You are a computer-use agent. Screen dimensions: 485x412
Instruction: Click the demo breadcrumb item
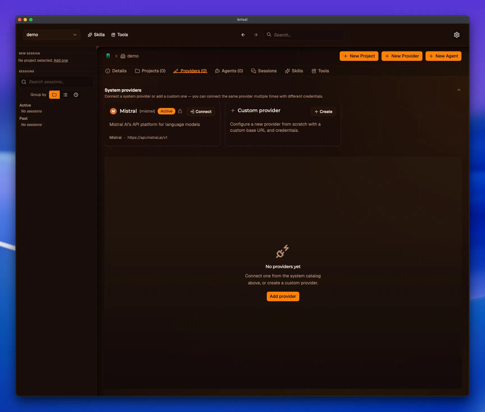click(130, 56)
